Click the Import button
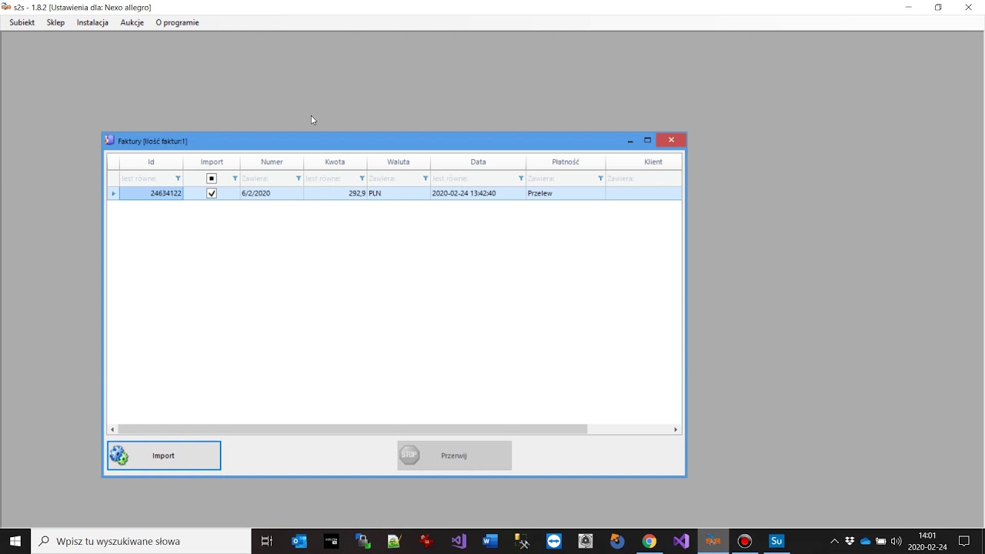Image resolution: width=985 pixels, height=554 pixels. (x=164, y=456)
